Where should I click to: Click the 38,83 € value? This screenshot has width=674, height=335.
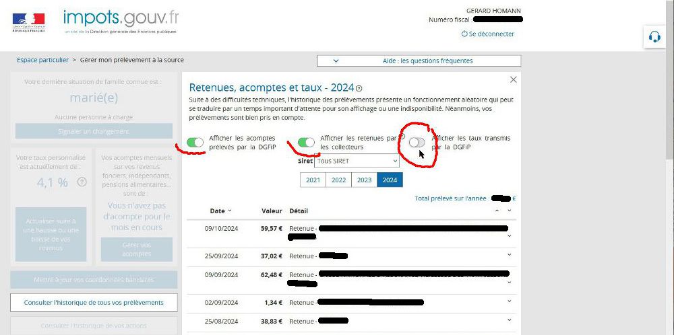271,322
